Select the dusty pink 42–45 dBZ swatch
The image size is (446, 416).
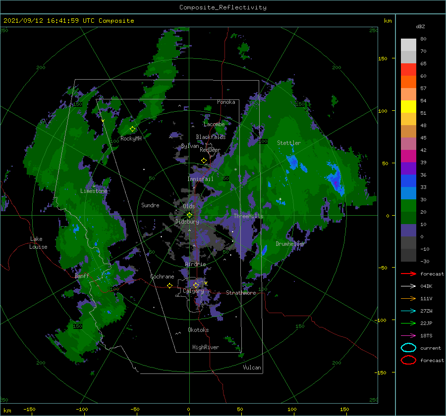pyautogui.click(x=408, y=143)
